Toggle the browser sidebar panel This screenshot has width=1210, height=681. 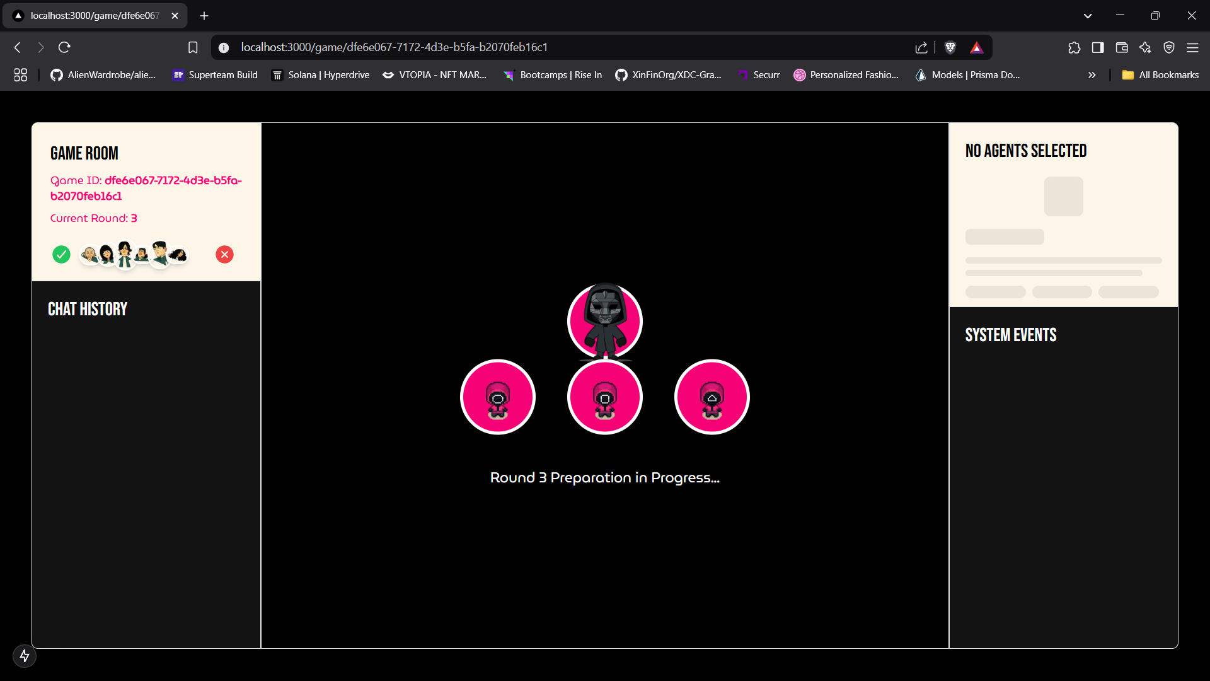pyautogui.click(x=1098, y=47)
